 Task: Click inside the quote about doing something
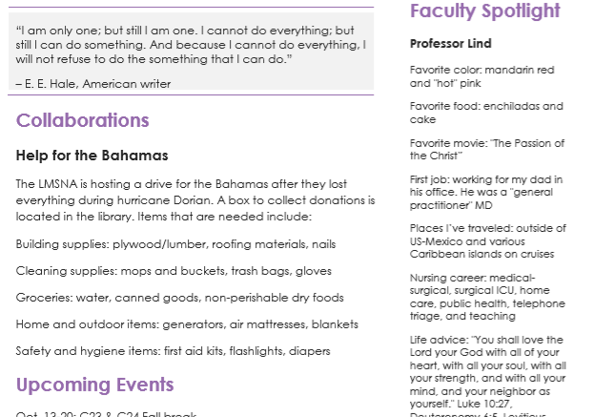coord(191,45)
